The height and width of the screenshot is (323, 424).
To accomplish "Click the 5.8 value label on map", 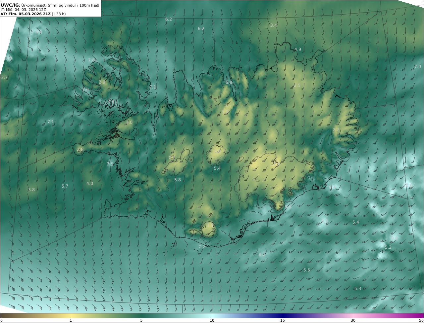I will [x=178, y=180].
